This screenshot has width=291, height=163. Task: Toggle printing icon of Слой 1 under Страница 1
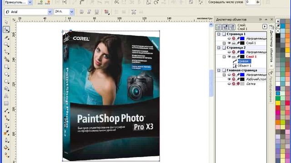click(234, 43)
